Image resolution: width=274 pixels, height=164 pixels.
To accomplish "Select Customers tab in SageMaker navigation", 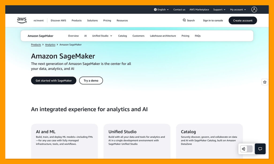I will (138, 36).
